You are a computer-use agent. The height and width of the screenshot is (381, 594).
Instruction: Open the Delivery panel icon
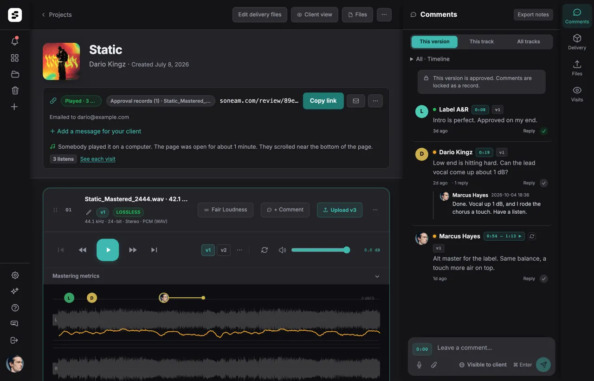click(577, 42)
